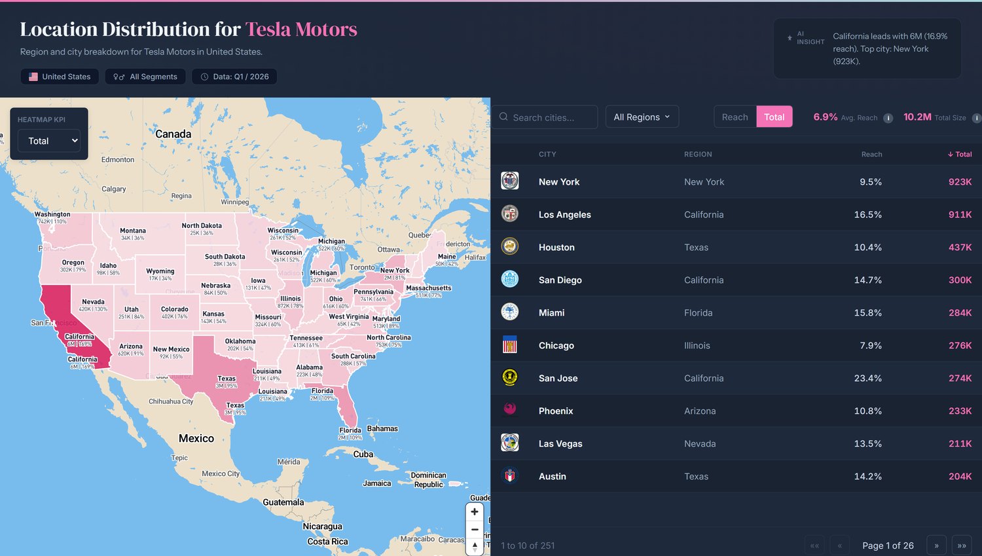
Task: Go to the next page arrow
Action: [x=936, y=545]
